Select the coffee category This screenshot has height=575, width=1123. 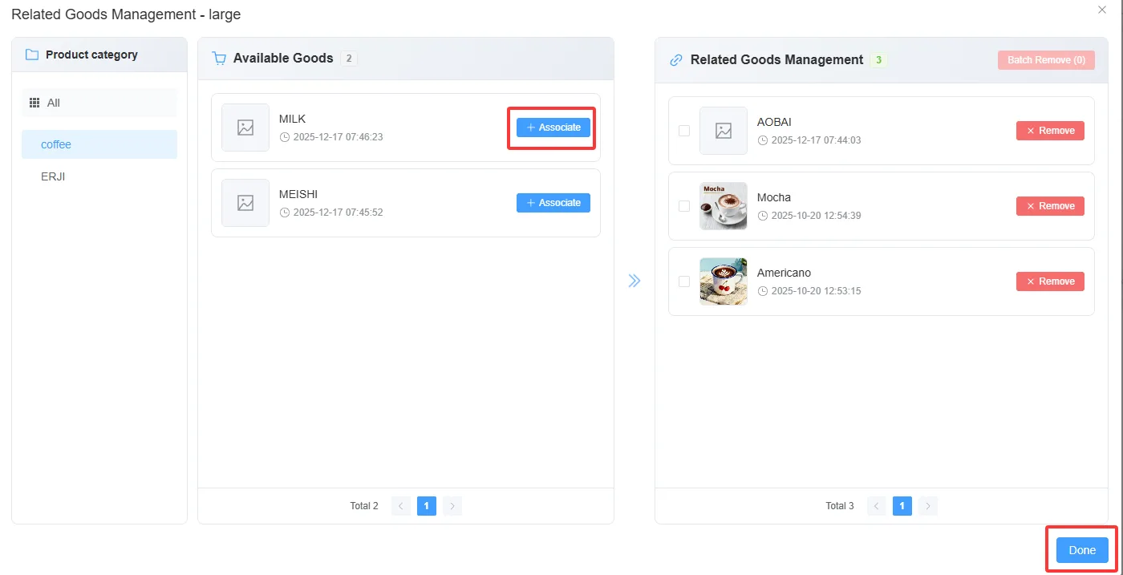(x=99, y=144)
